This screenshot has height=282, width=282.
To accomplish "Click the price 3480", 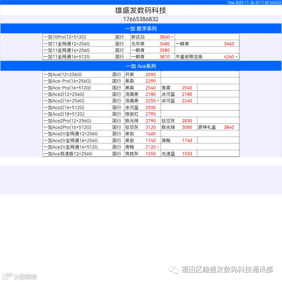I will click(164, 44).
